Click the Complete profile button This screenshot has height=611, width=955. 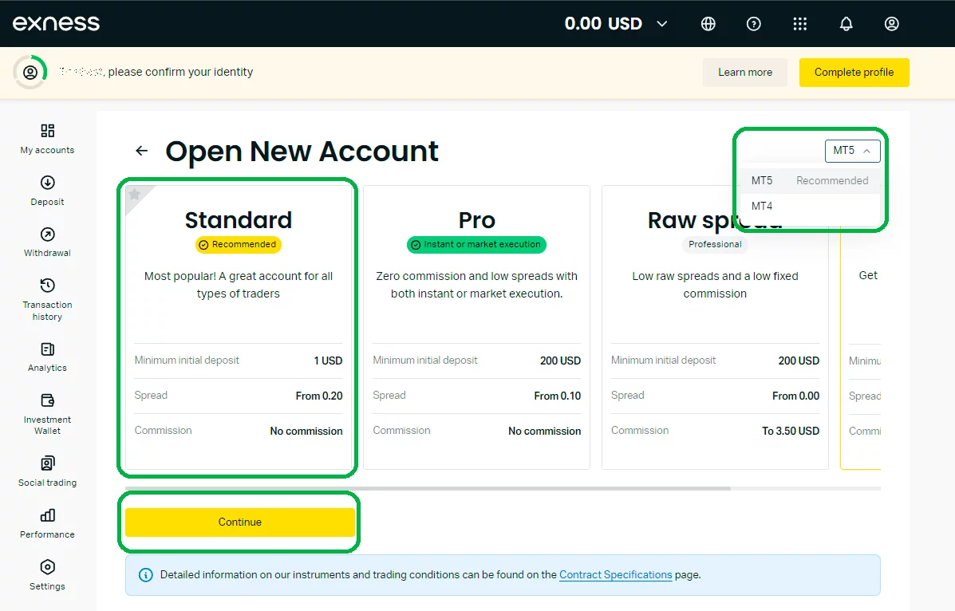coord(854,73)
